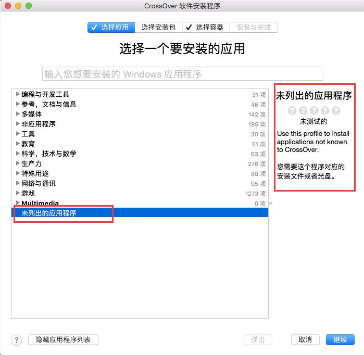
Task: Select the 未列出的应用程序 list row
Action: tap(140, 213)
